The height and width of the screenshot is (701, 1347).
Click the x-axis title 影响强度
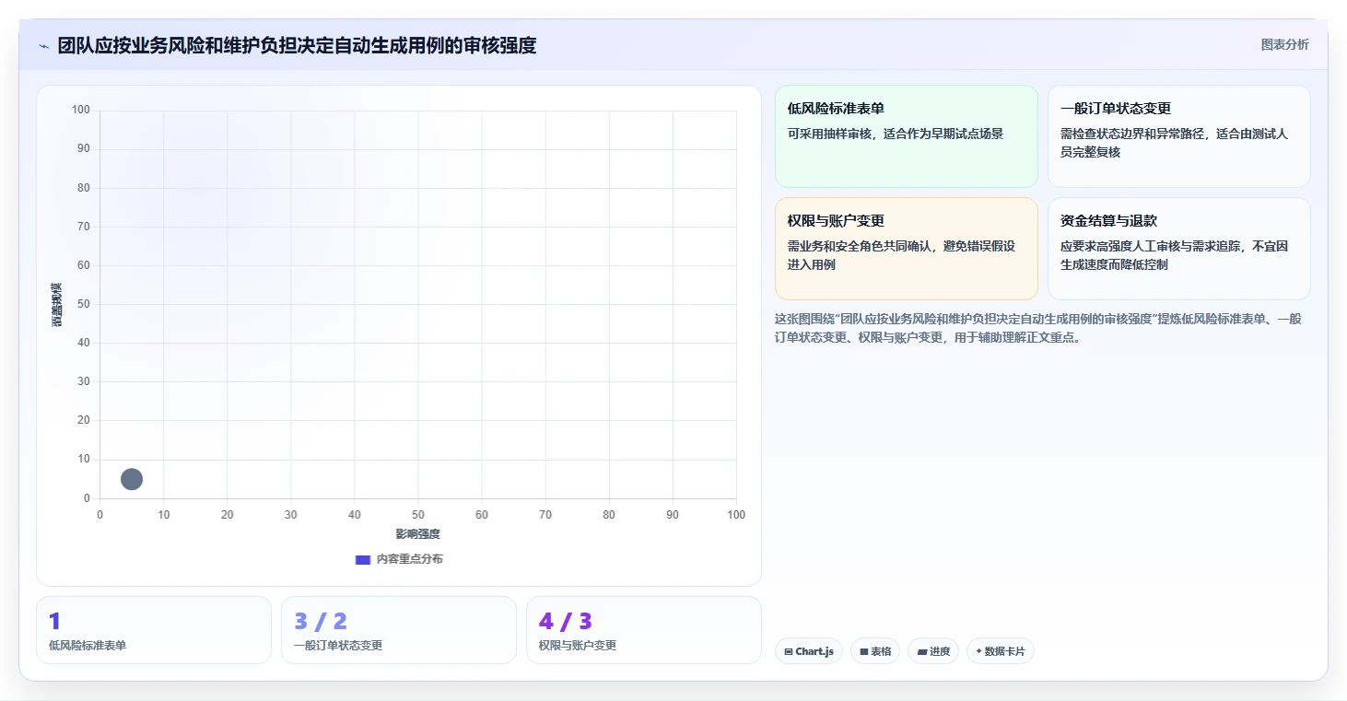(418, 534)
